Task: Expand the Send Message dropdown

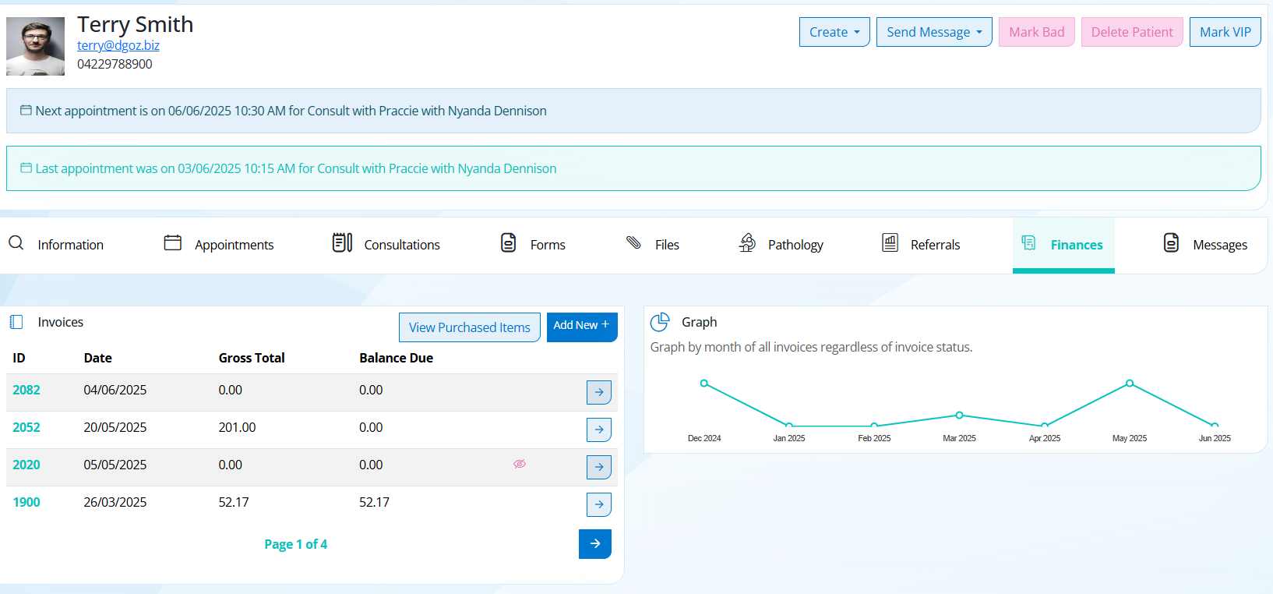Action: click(x=934, y=32)
